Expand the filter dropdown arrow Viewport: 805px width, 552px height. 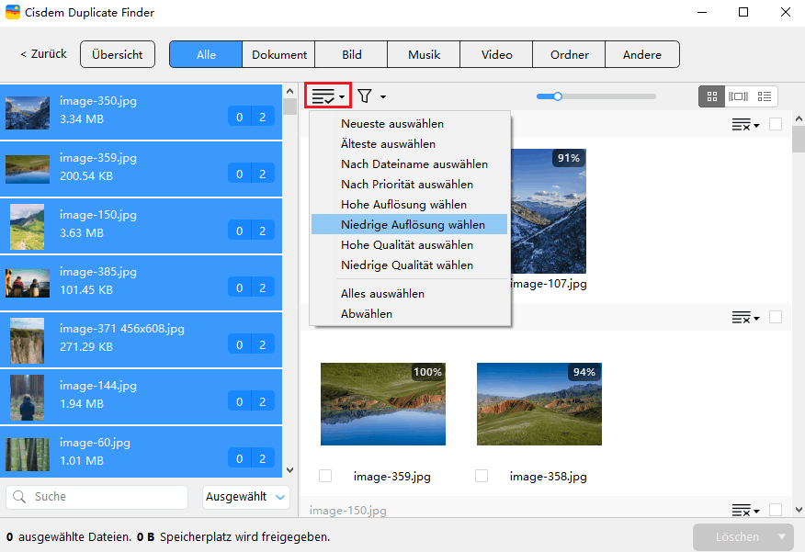click(x=383, y=96)
